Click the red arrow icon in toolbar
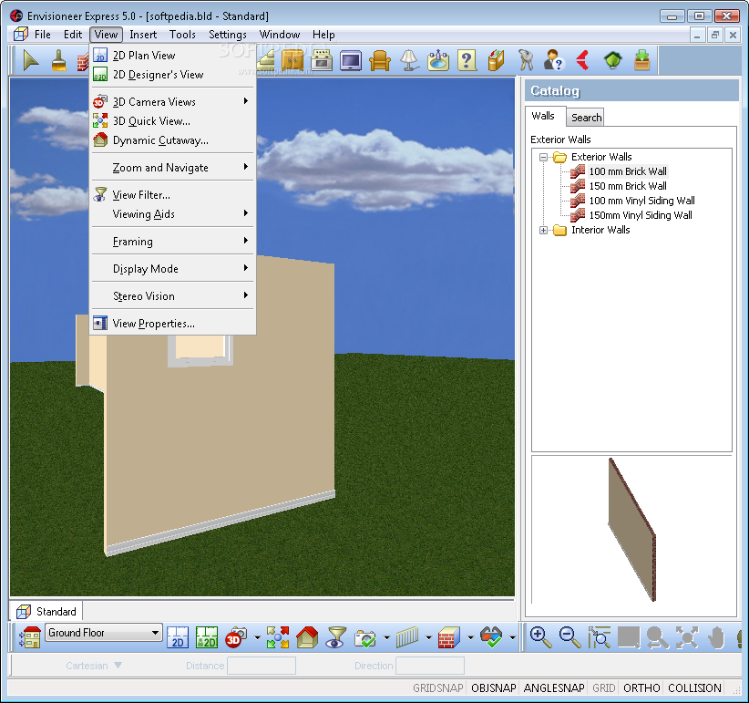 click(583, 61)
